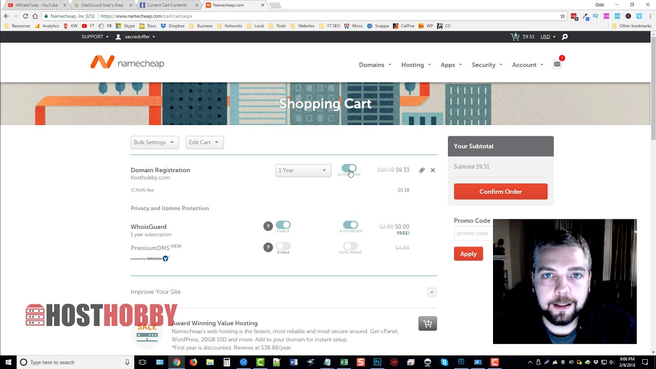
Task: Open the Domains menu
Action: (x=375, y=65)
